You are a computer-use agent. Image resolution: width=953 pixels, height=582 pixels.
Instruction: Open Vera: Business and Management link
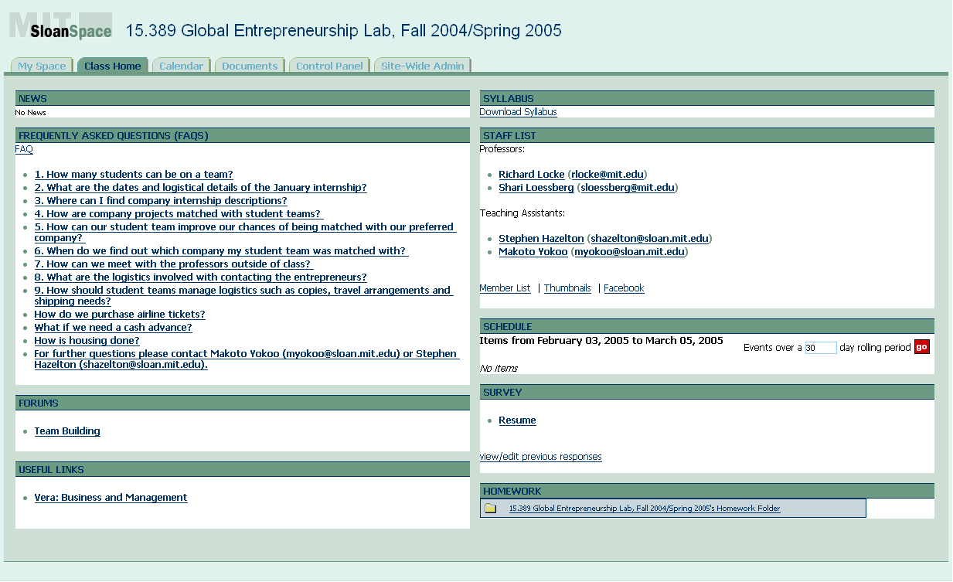click(x=111, y=498)
